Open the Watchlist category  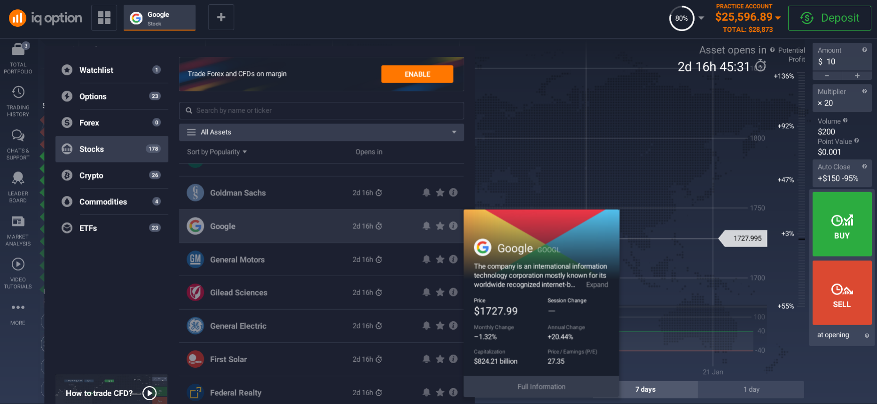coord(112,70)
